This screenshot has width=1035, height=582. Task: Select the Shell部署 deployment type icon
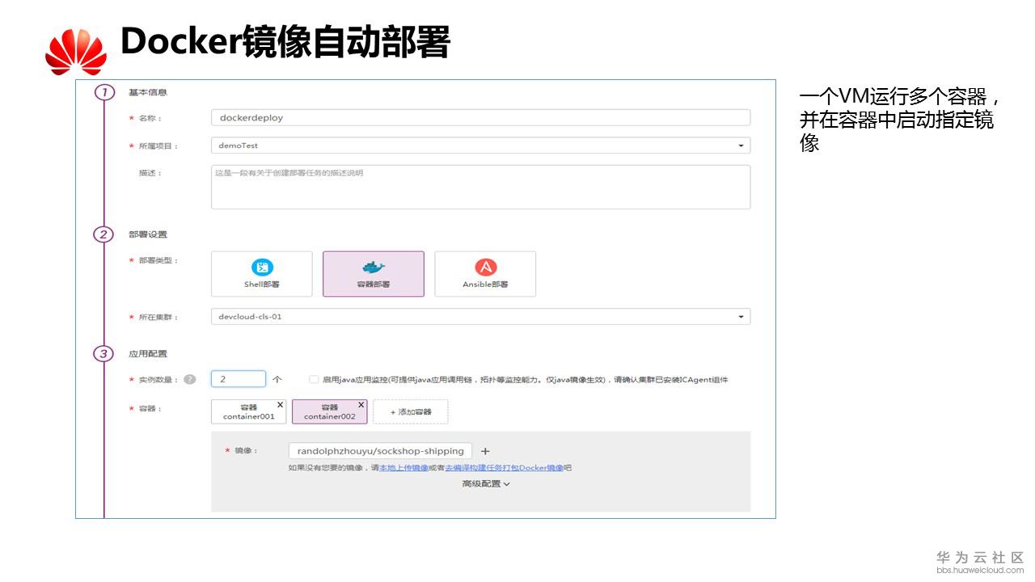[x=261, y=274]
